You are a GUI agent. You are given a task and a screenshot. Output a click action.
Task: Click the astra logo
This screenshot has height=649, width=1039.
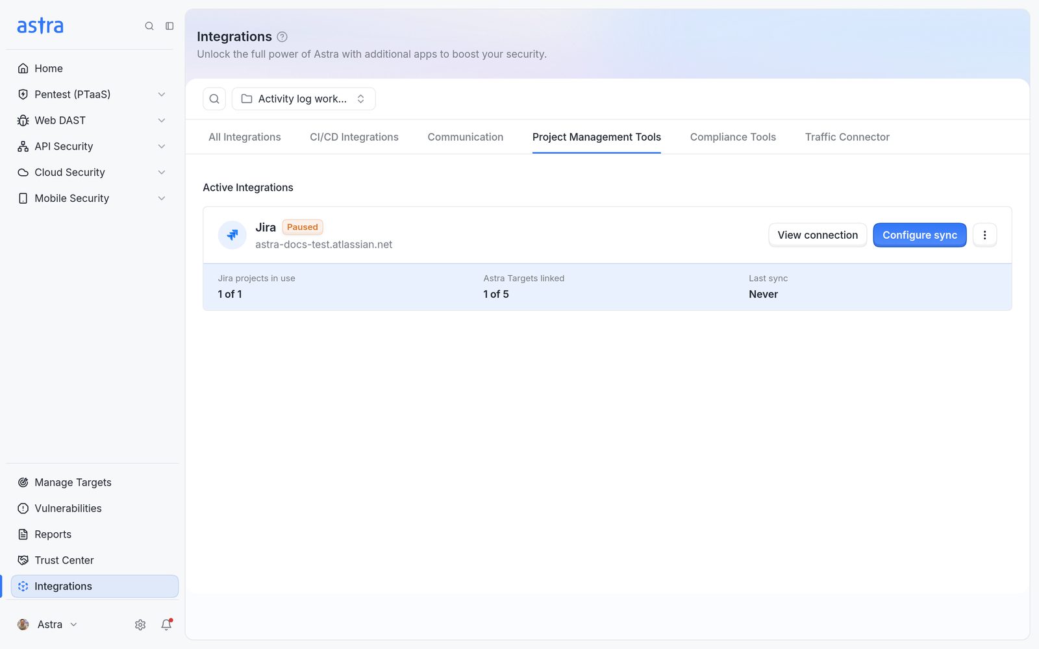coord(40,26)
